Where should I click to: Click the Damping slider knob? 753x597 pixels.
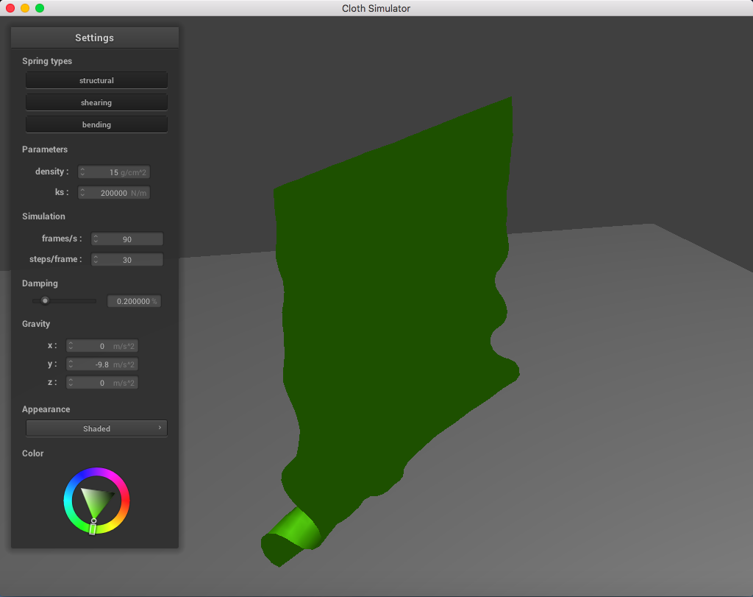coord(45,301)
